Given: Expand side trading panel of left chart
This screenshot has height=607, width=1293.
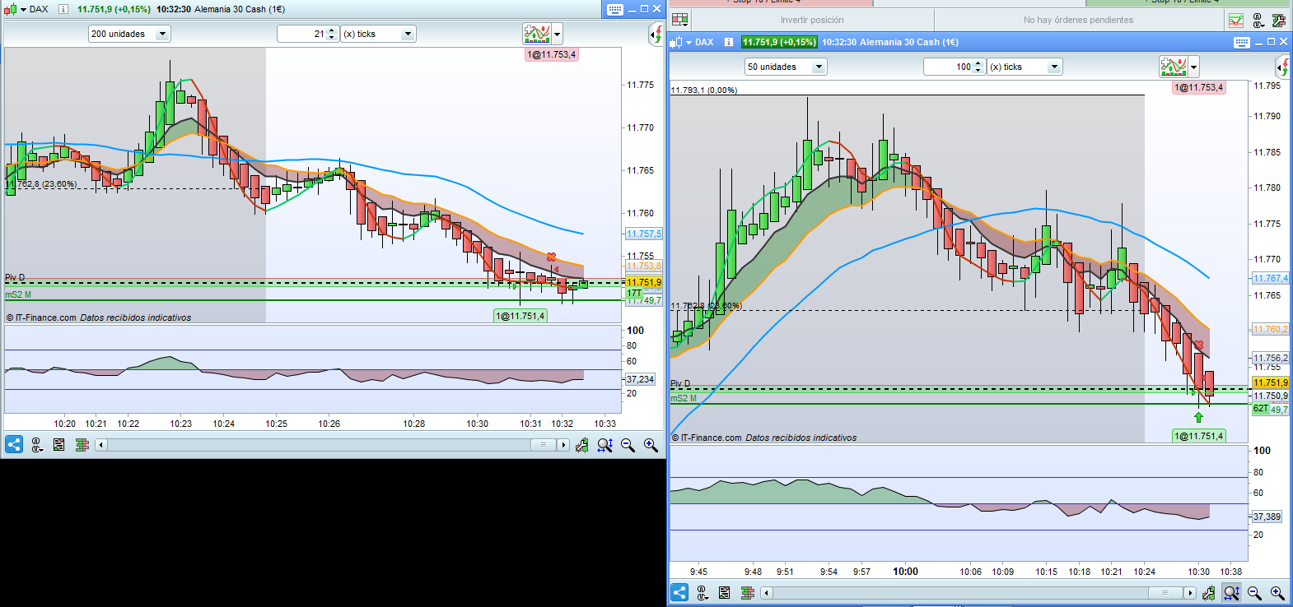Looking at the screenshot, I should 656,34.
